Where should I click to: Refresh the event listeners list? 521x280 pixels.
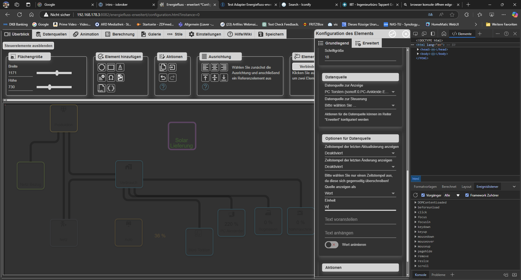click(415, 195)
